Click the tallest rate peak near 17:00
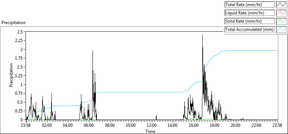The height and width of the screenshot is (134, 288). pyautogui.click(x=202, y=35)
